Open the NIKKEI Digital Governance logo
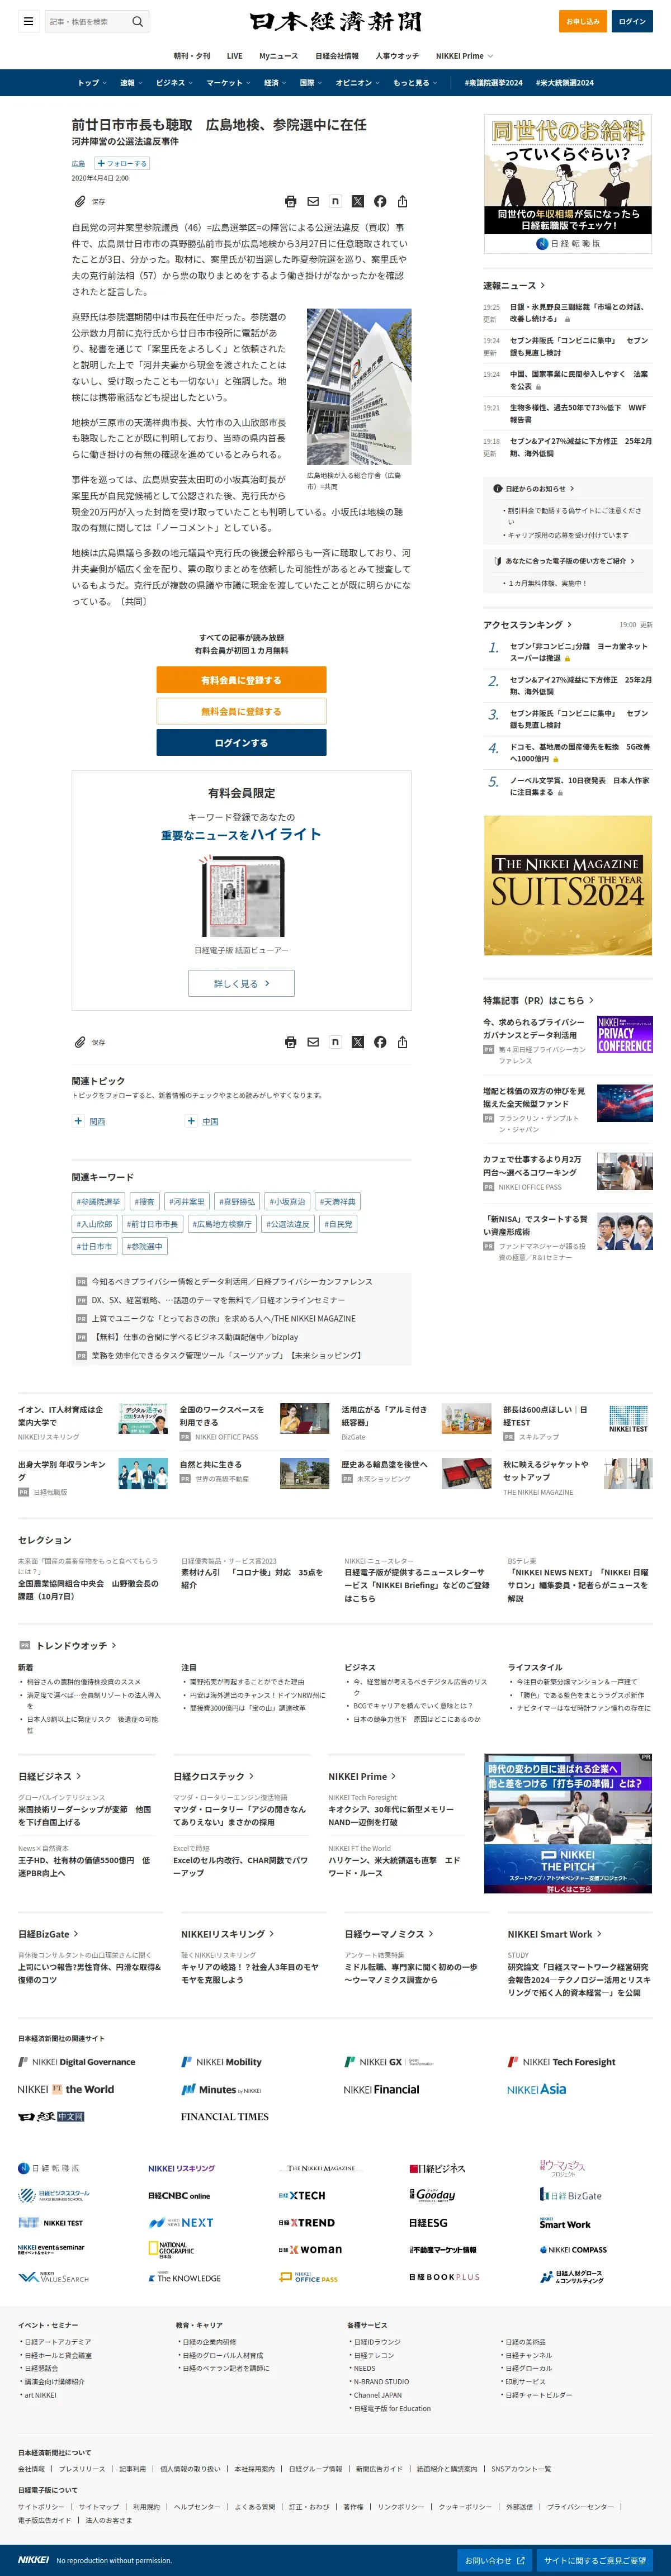This screenshot has width=671, height=2576. click(76, 2062)
